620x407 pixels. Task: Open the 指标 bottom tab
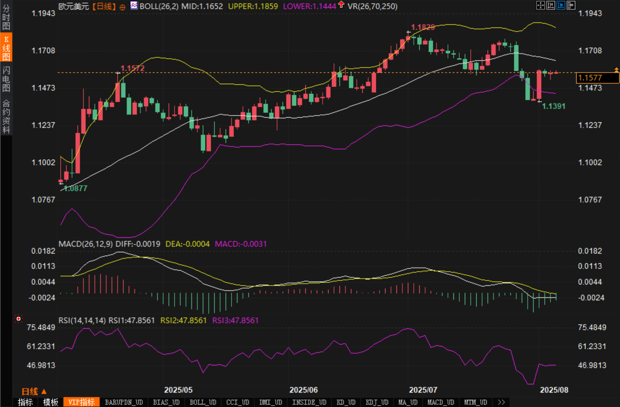click(x=25, y=402)
